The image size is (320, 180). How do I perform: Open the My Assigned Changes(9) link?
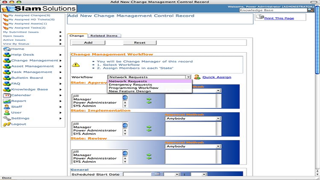coord(29,15)
